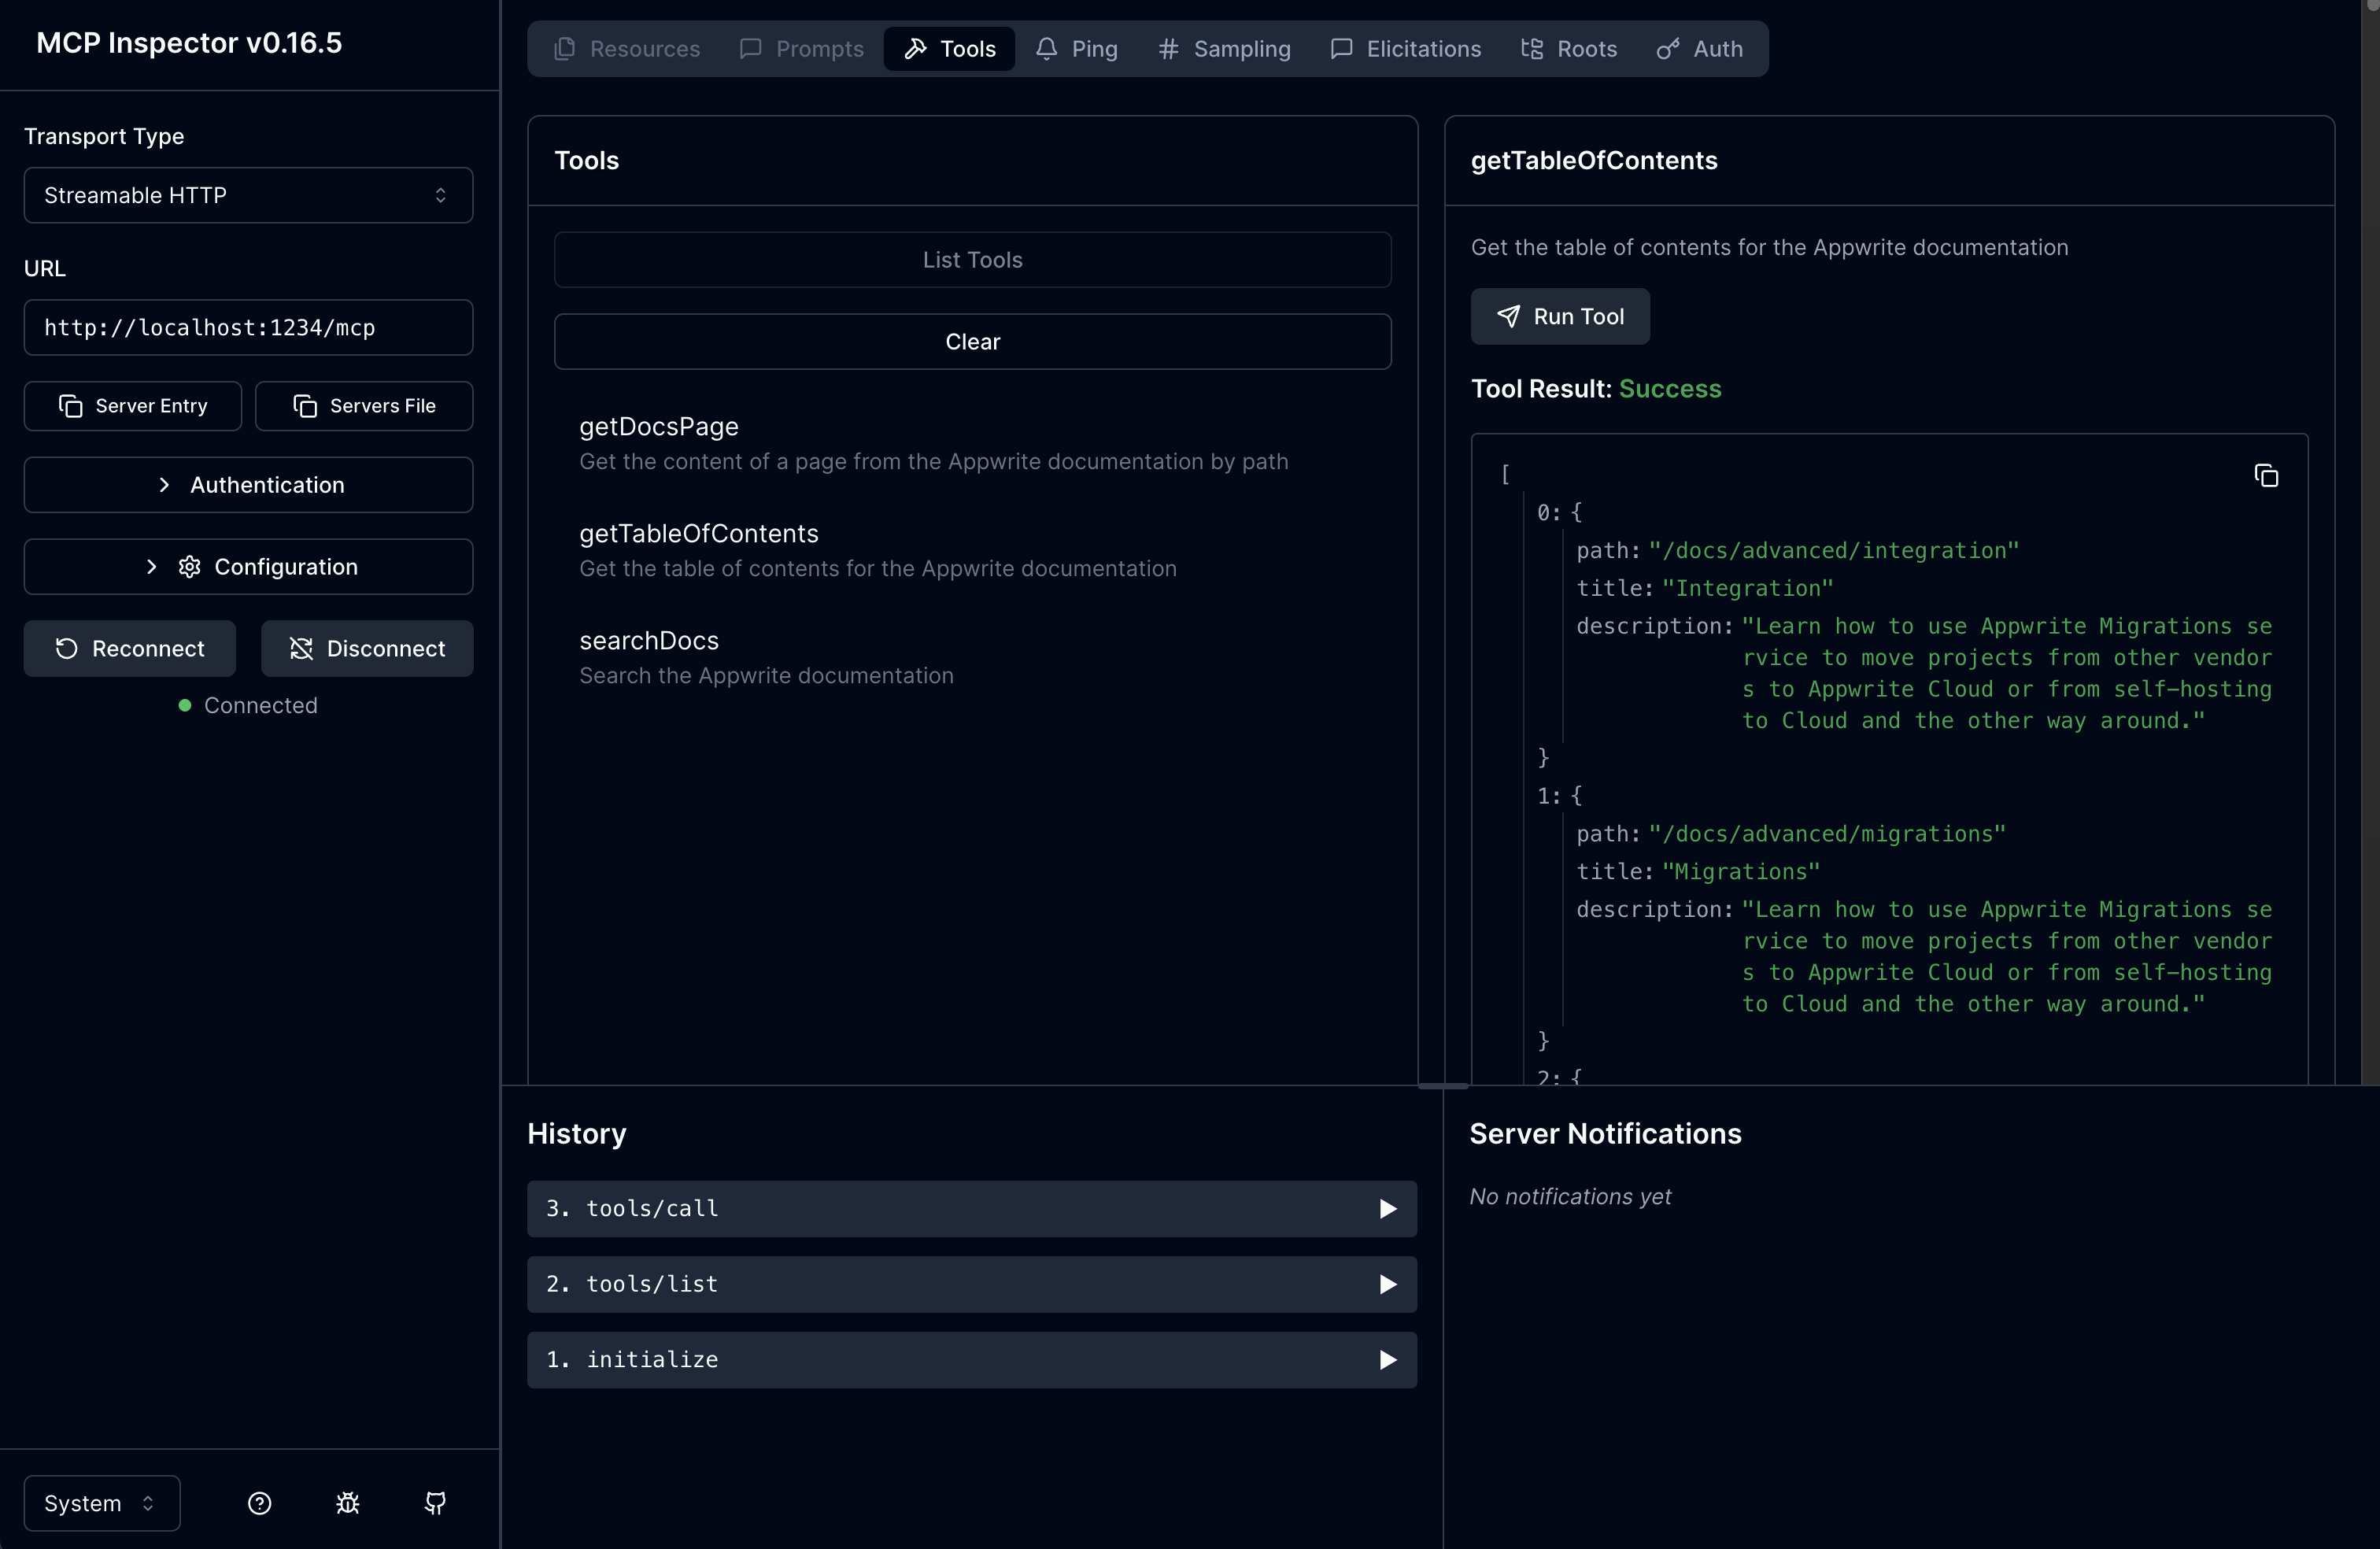
Task: Open the help question-mark icon
Action: (x=259, y=1503)
